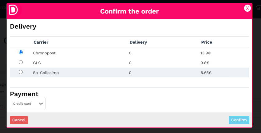261x133 pixels.
Task: Open the Credit card payment dropdown
Action: click(28, 104)
